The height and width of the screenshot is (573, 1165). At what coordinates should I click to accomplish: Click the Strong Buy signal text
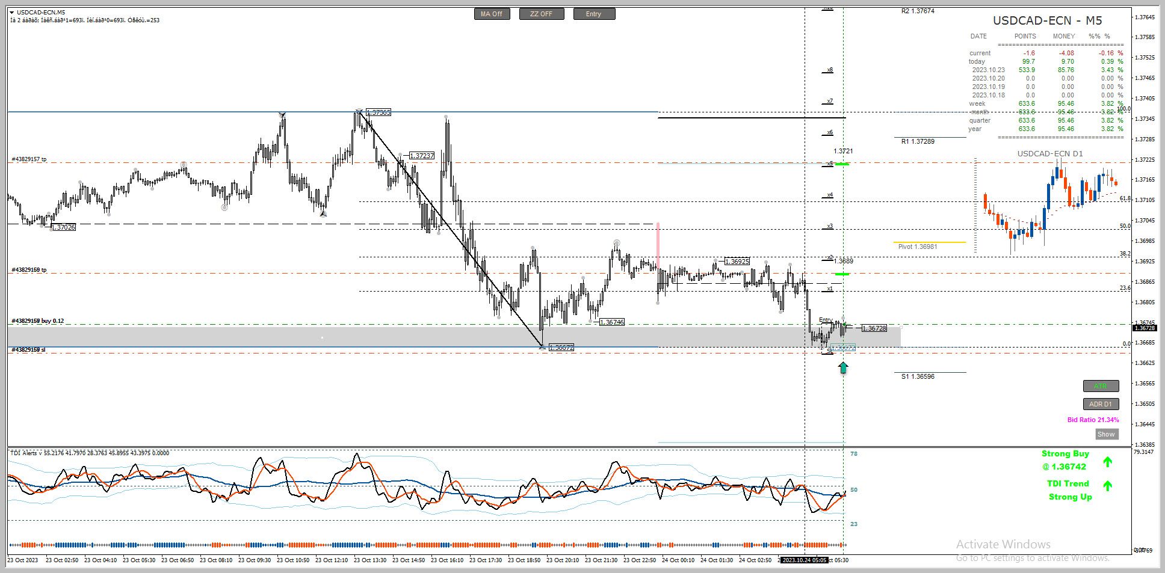point(1065,454)
